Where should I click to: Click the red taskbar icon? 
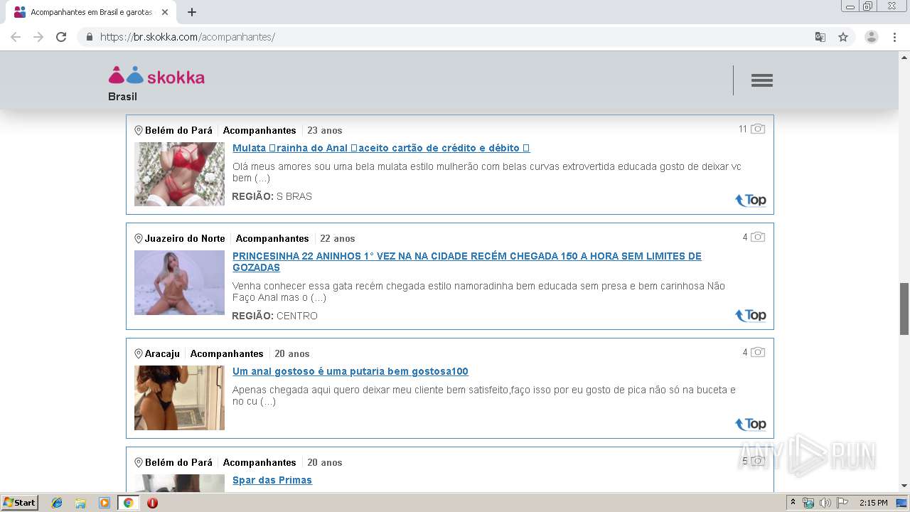(x=152, y=503)
